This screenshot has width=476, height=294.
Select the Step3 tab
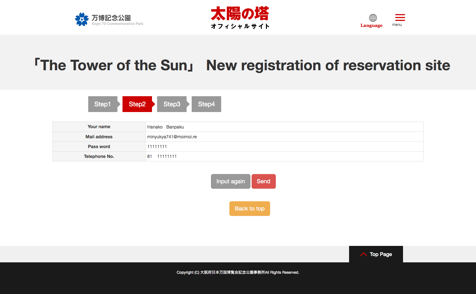(172, 104)
